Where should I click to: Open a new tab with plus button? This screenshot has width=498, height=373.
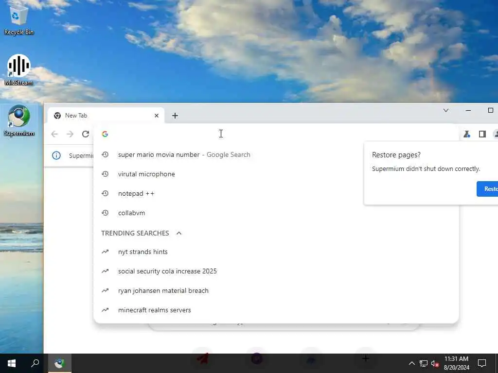click(x=175, y=116)
